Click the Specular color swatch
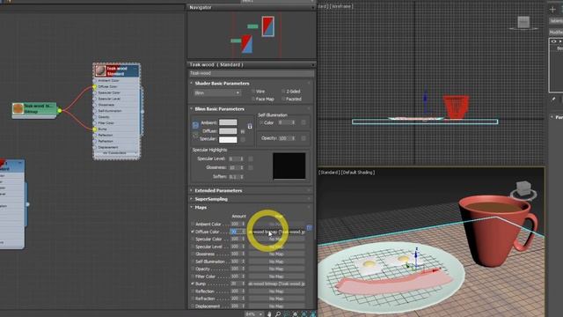 (228, 139)
